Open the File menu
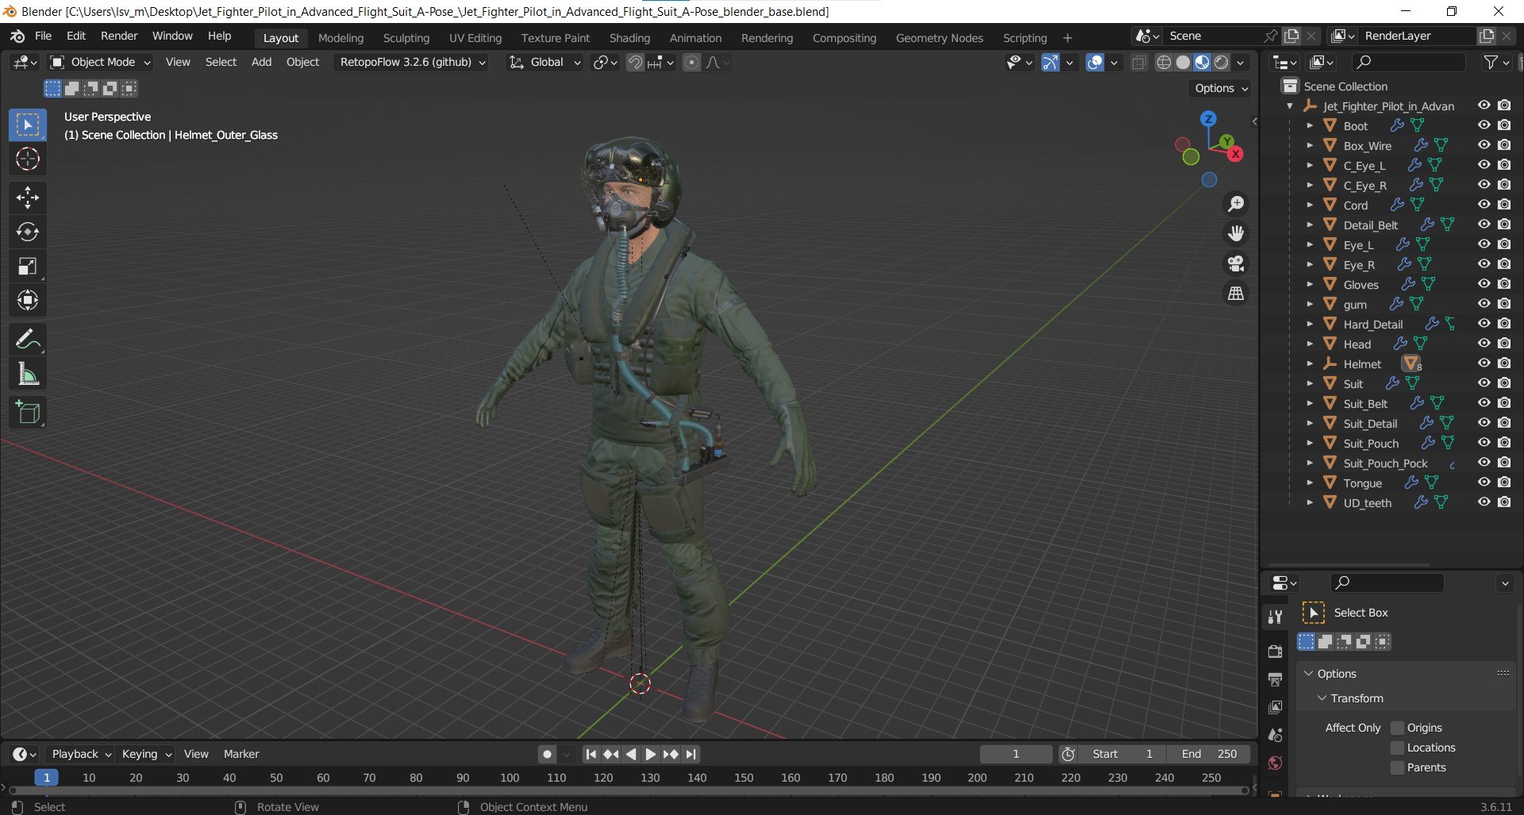 tap(44, 36)
